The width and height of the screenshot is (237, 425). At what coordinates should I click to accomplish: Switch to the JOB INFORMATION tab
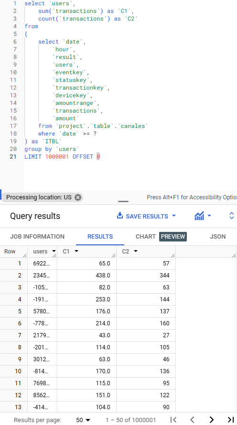point(37,237)
